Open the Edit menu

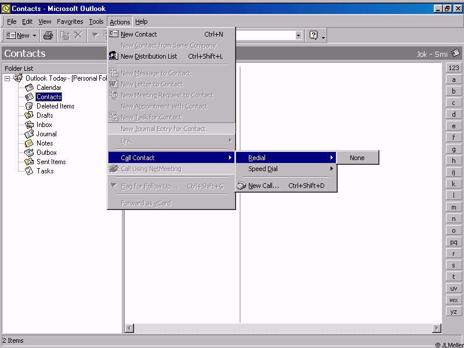27,21
